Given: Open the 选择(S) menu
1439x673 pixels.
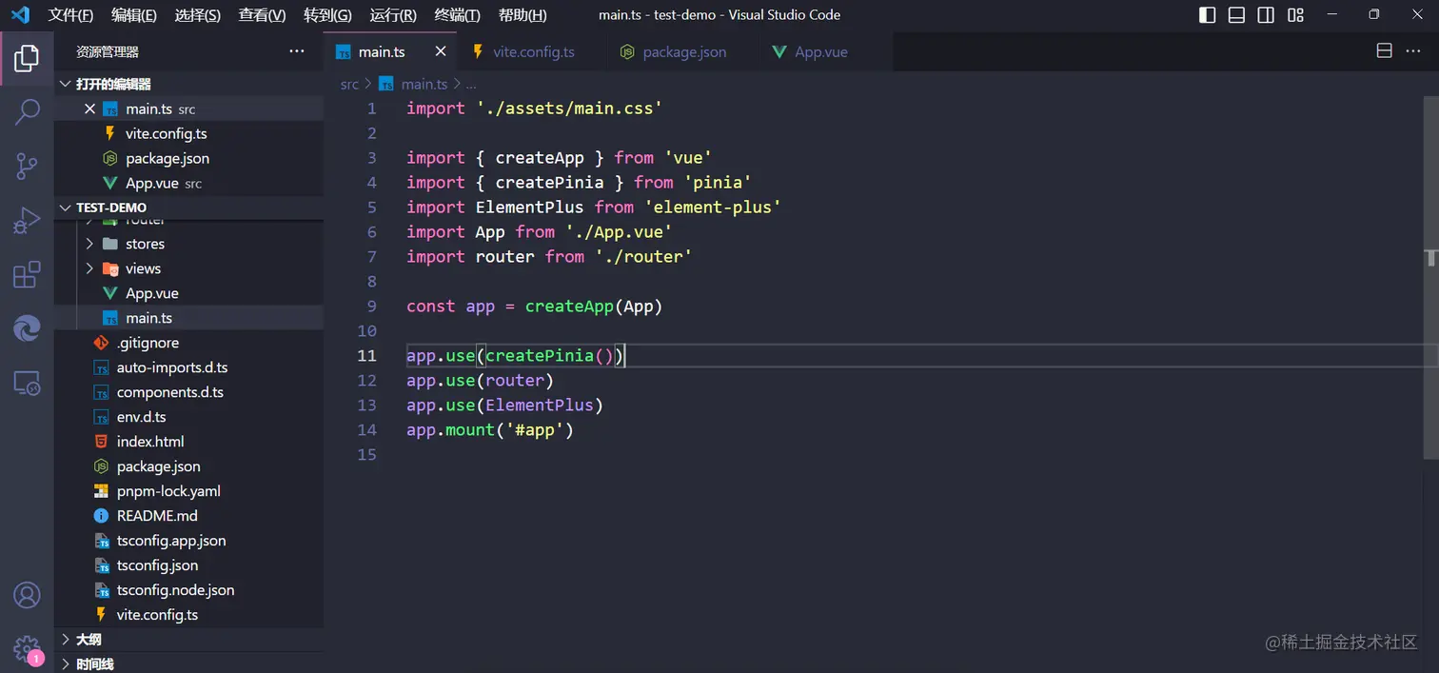Looking at the screenshot, I should [x=198, y=15].
